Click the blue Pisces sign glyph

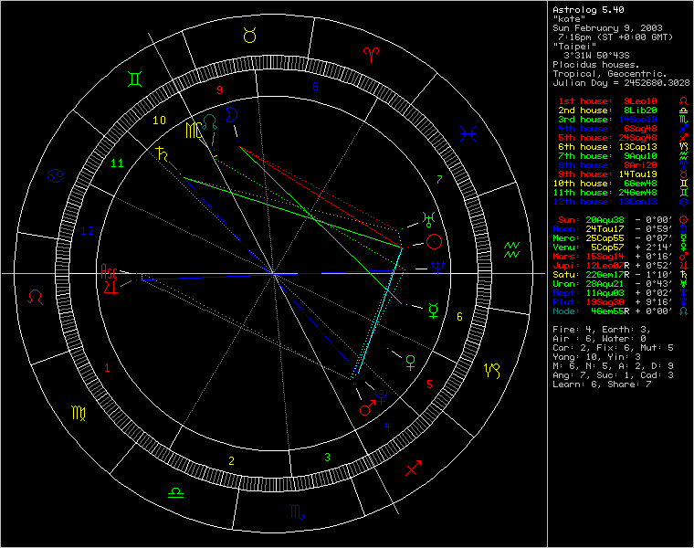click(x=468, y=133)
